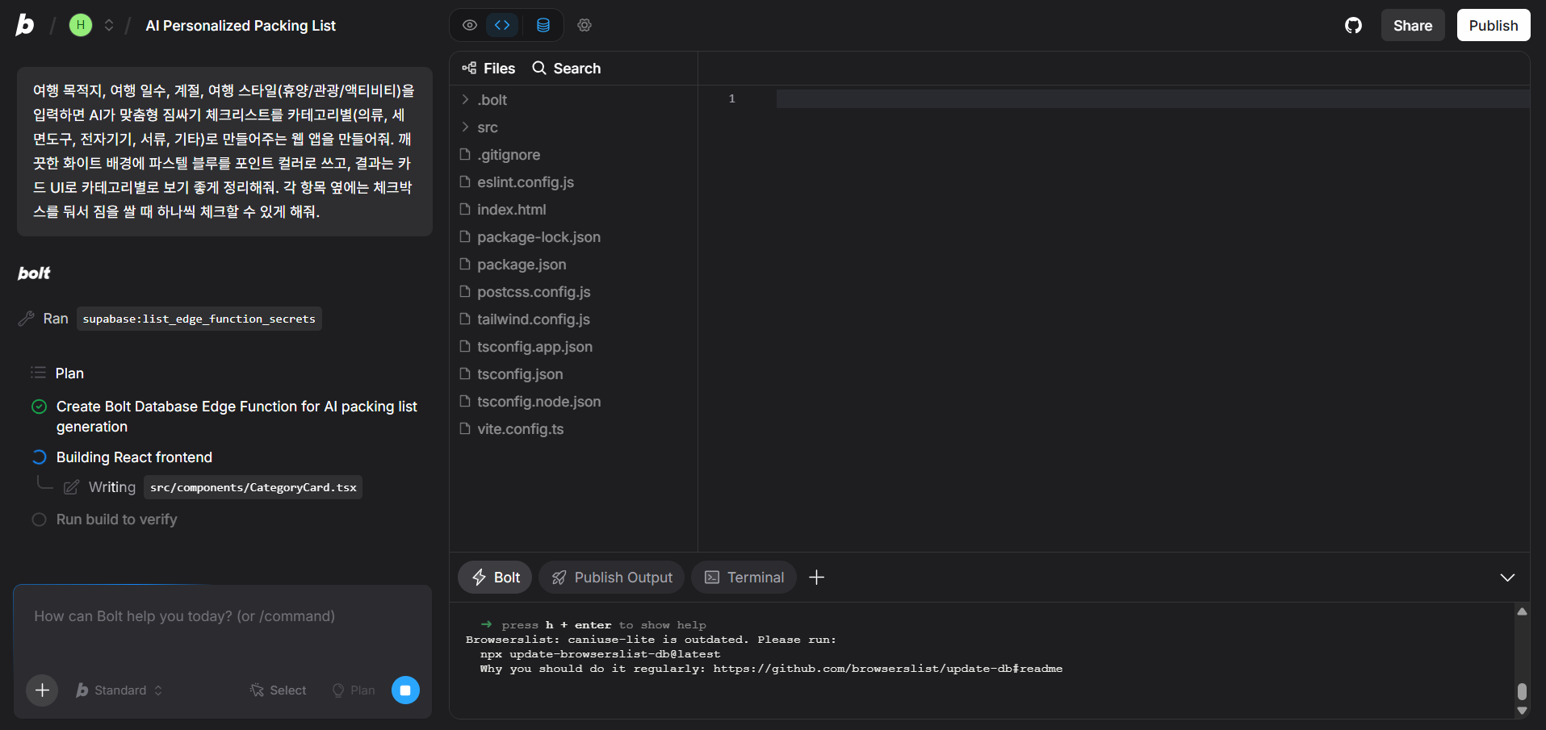Open the database view icon
Screen dimensions: 1546x730
543,25
